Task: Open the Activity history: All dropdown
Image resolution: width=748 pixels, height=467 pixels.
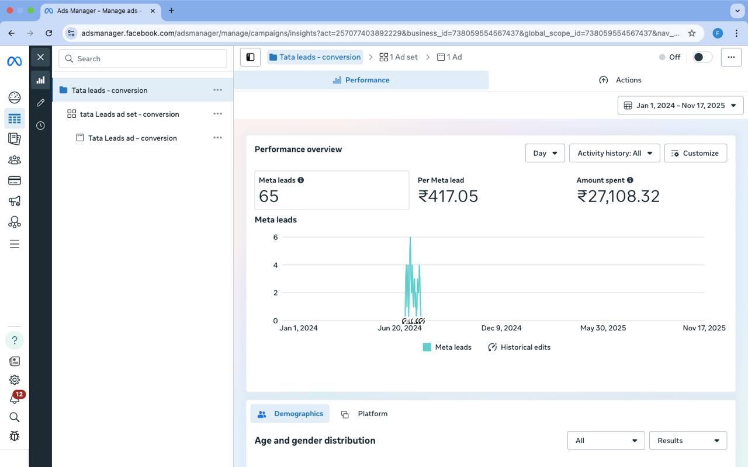Action: click(x=614, y=153)
